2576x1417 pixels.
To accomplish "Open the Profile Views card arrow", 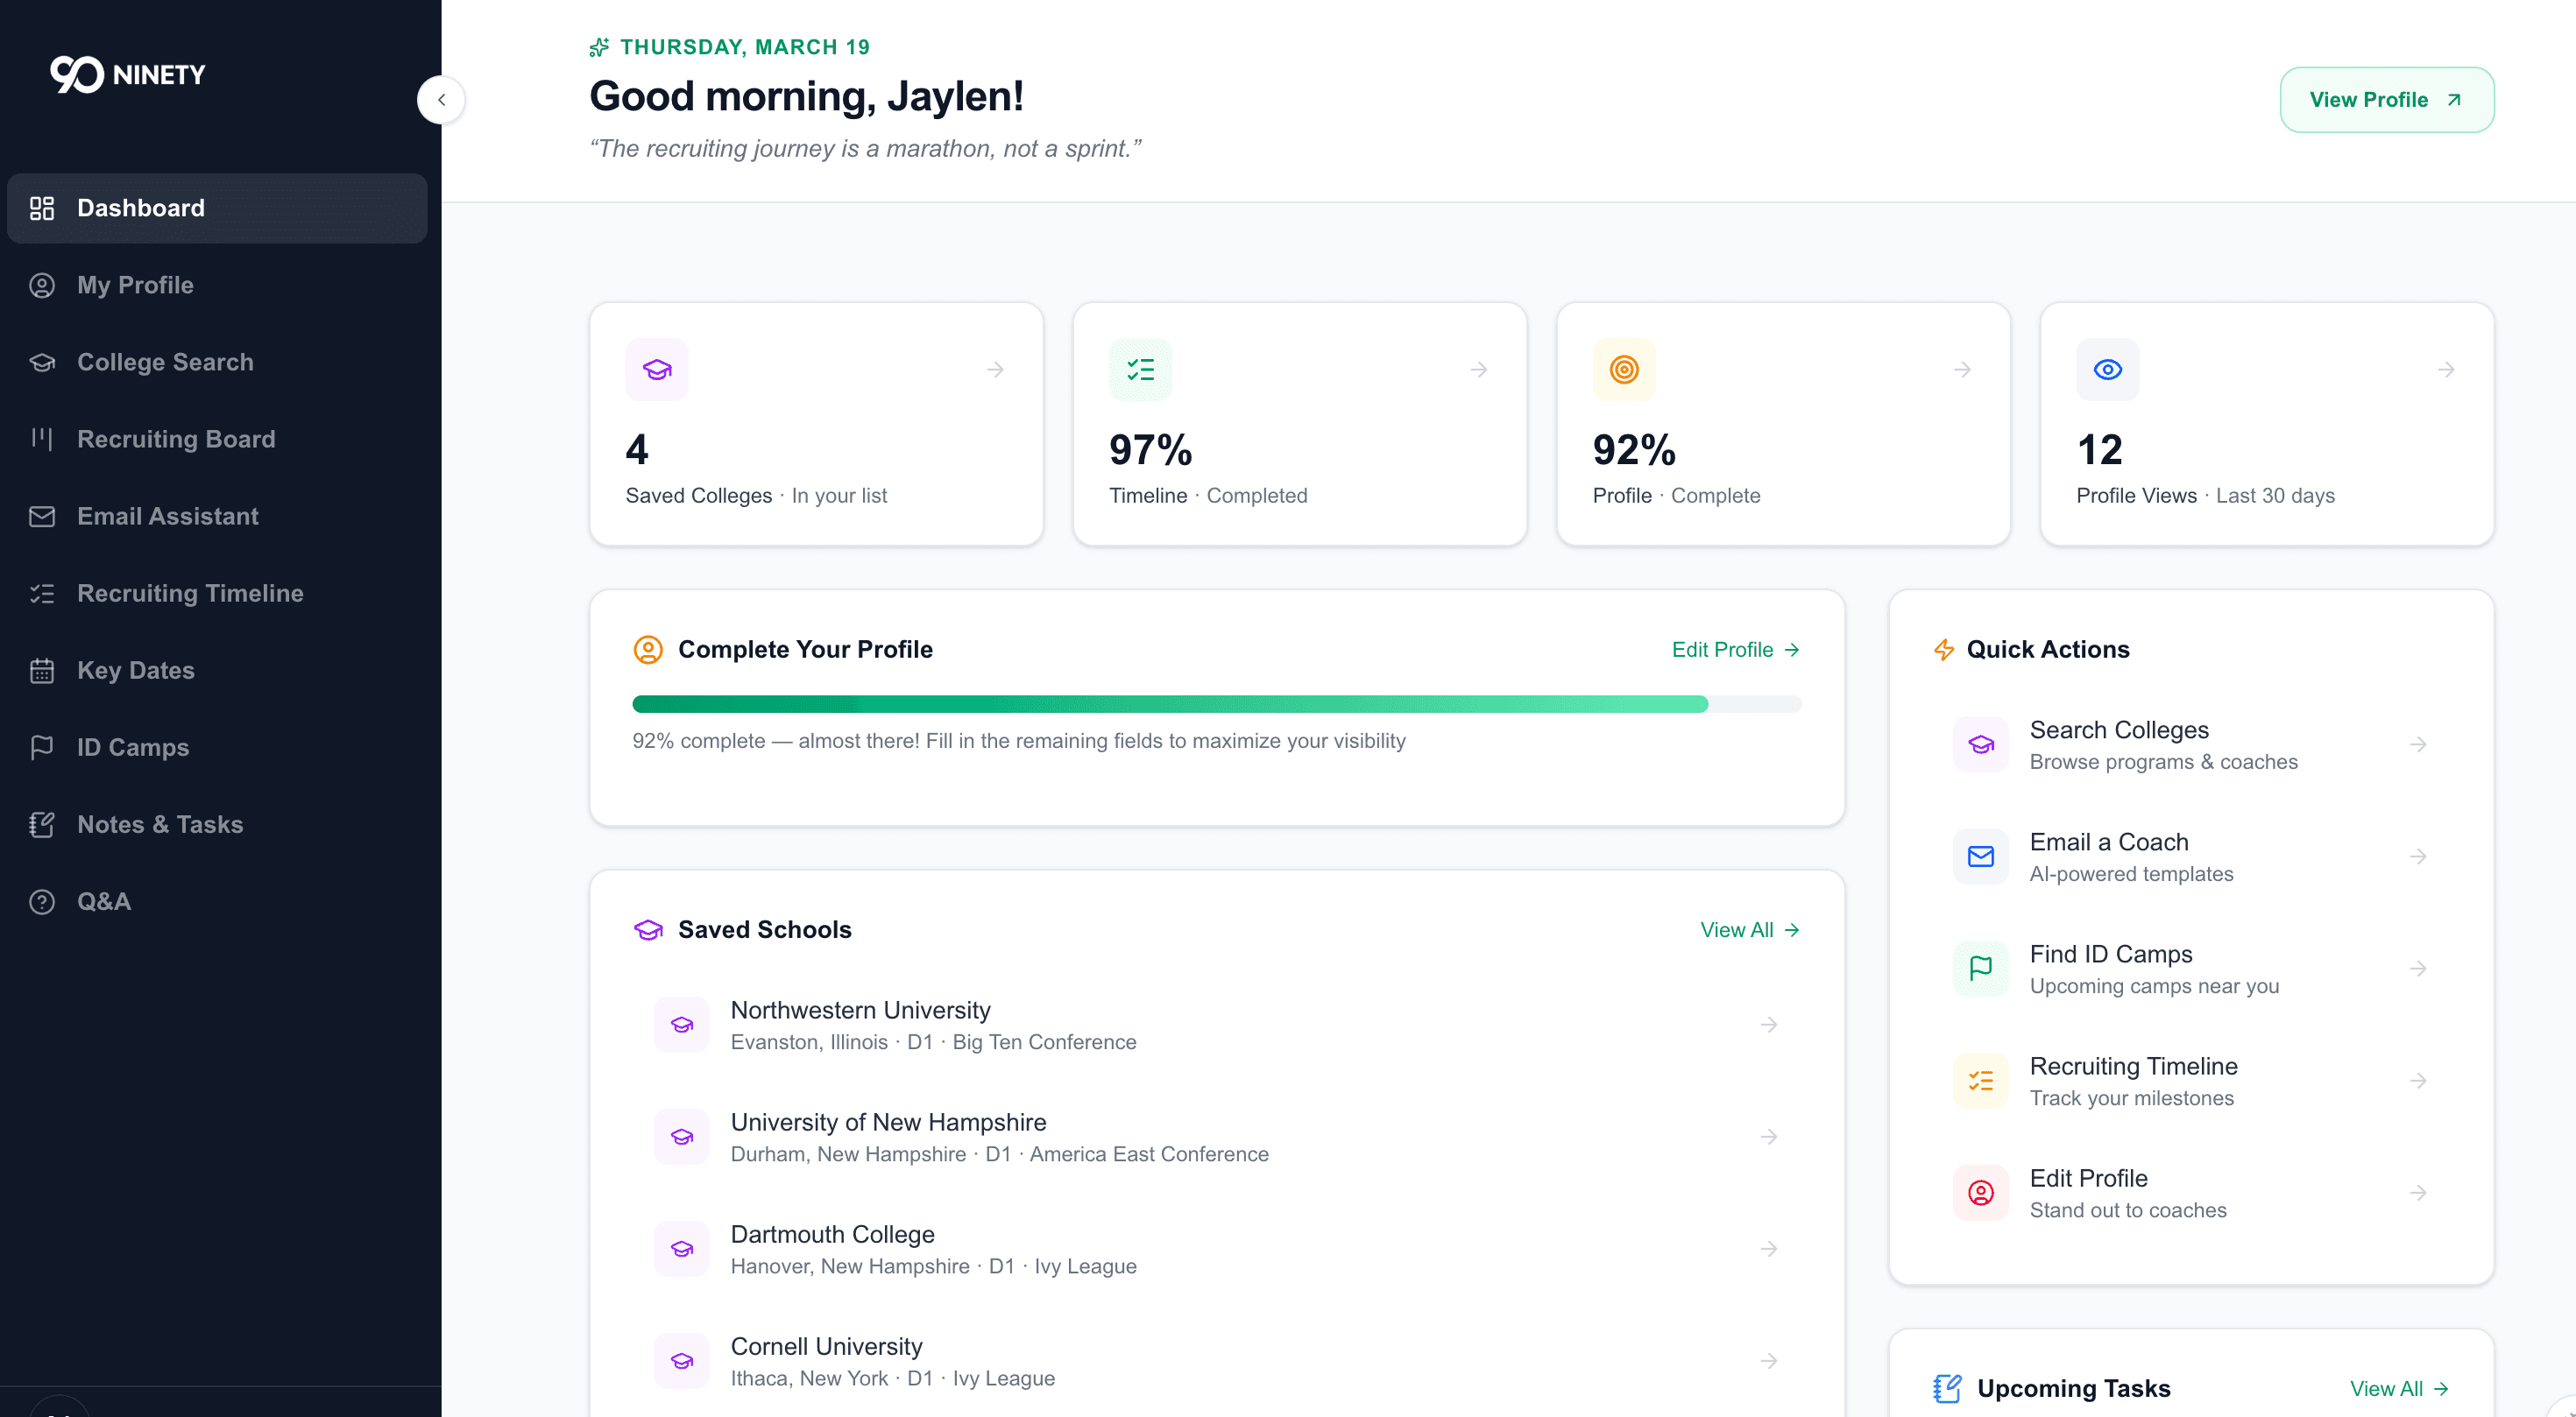I will tap(2446, 370).
